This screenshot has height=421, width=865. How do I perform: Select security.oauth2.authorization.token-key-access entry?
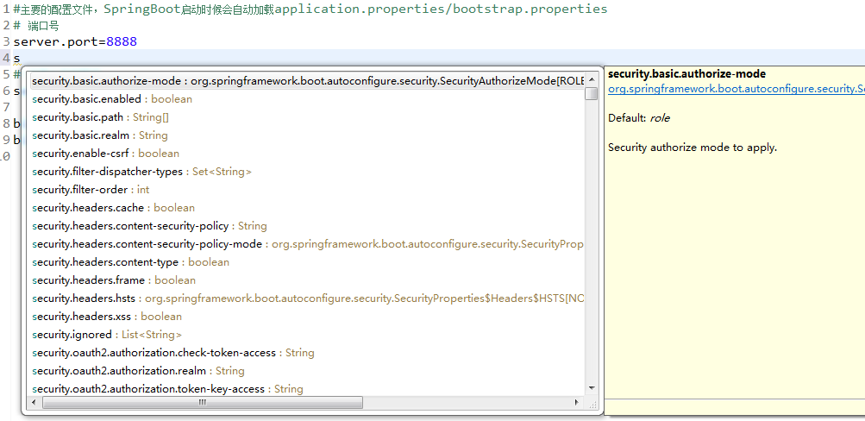307,389
